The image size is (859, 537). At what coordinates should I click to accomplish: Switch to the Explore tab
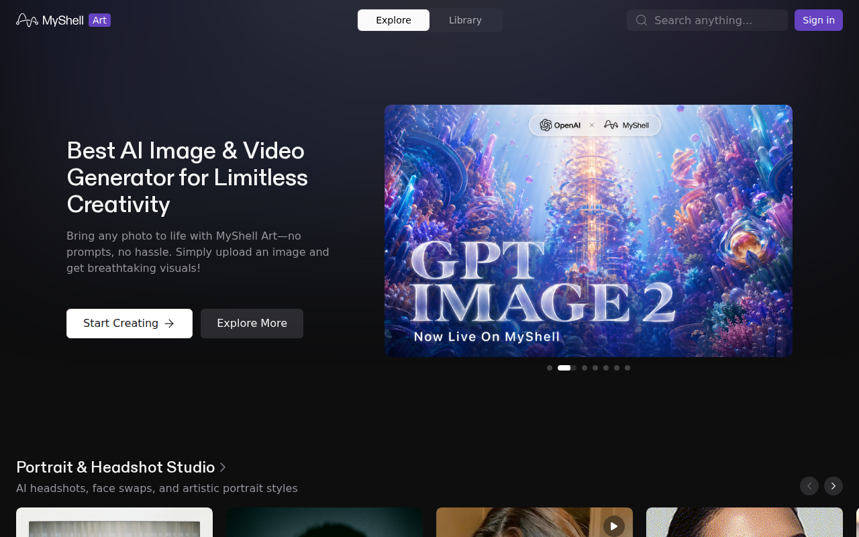pos(393,20)
